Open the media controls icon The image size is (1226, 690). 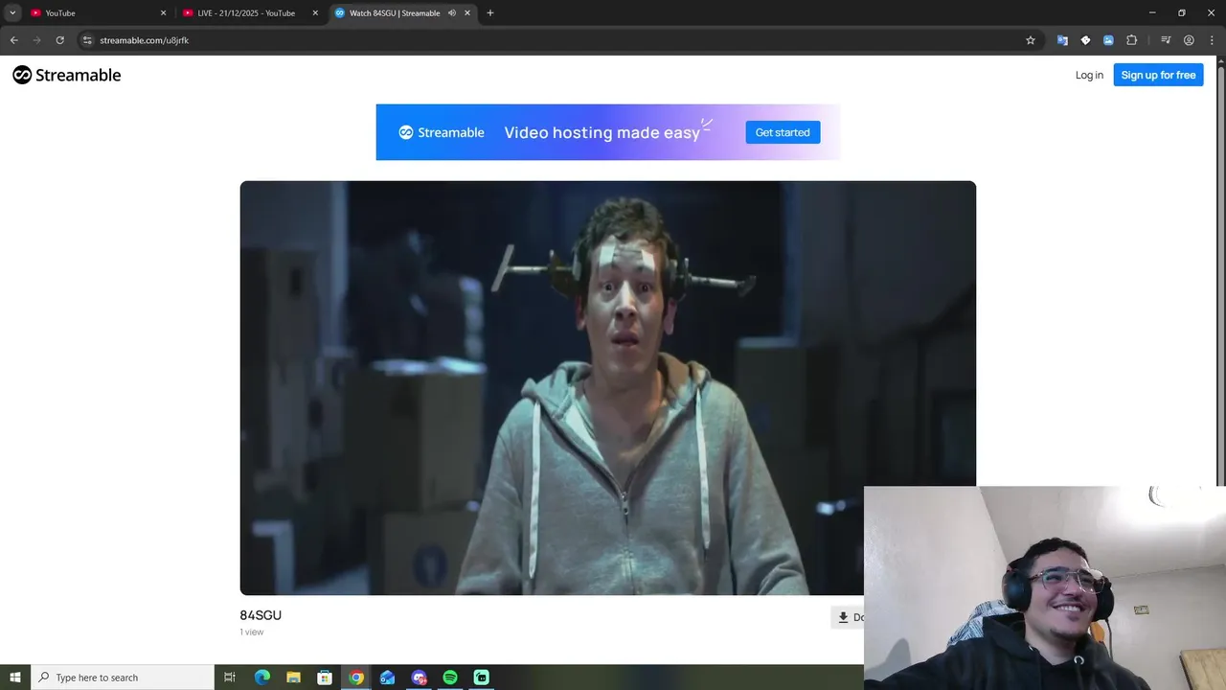point(1166,40)
